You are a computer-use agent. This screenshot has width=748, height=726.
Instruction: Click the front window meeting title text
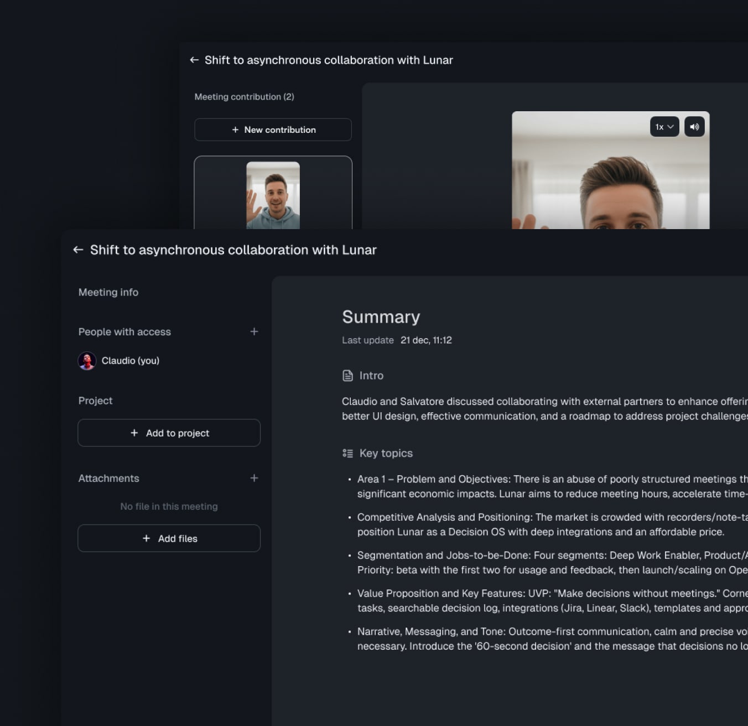click(x=233, y=250)
